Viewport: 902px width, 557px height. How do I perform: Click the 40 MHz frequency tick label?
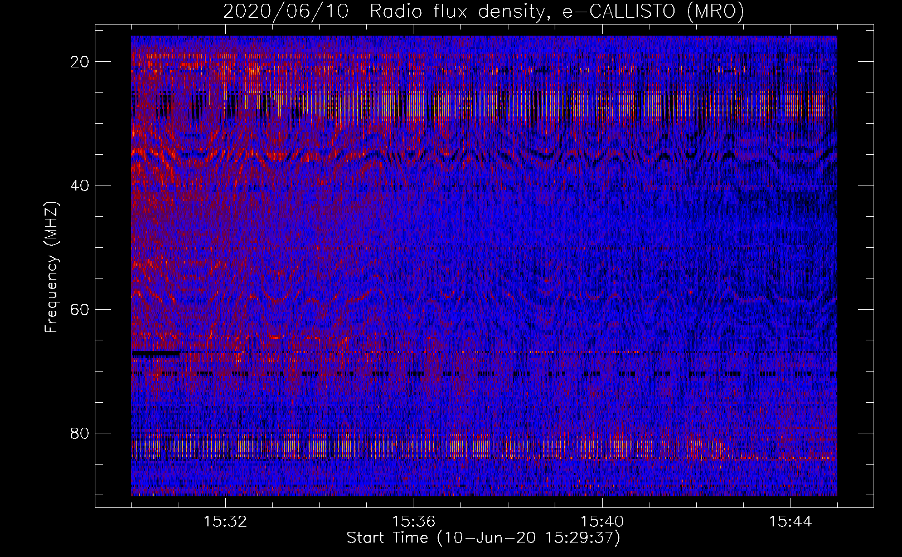pos(80,185)
